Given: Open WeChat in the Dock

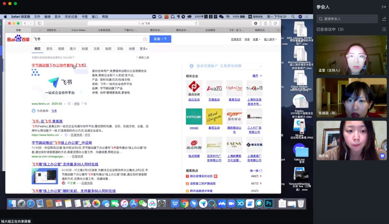Looking at the screenshot, I should [x=143, y=204].
